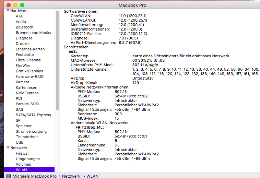Click the BSSID value 5c:49:79:cd:cc:02
Screen dimensions: 260x178
[131, 96]
